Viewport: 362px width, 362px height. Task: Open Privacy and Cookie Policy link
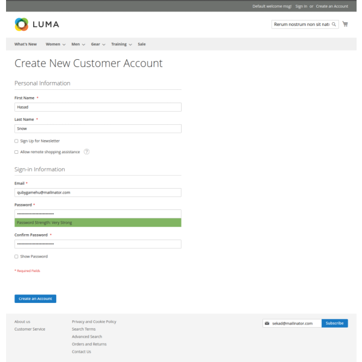click(x=94, y=322)
